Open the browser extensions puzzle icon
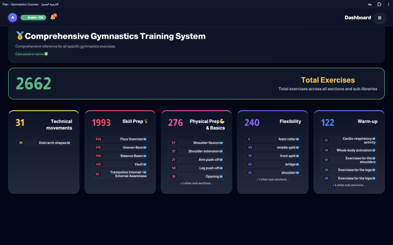Screen dimensions: 393x245 (379, 4)
